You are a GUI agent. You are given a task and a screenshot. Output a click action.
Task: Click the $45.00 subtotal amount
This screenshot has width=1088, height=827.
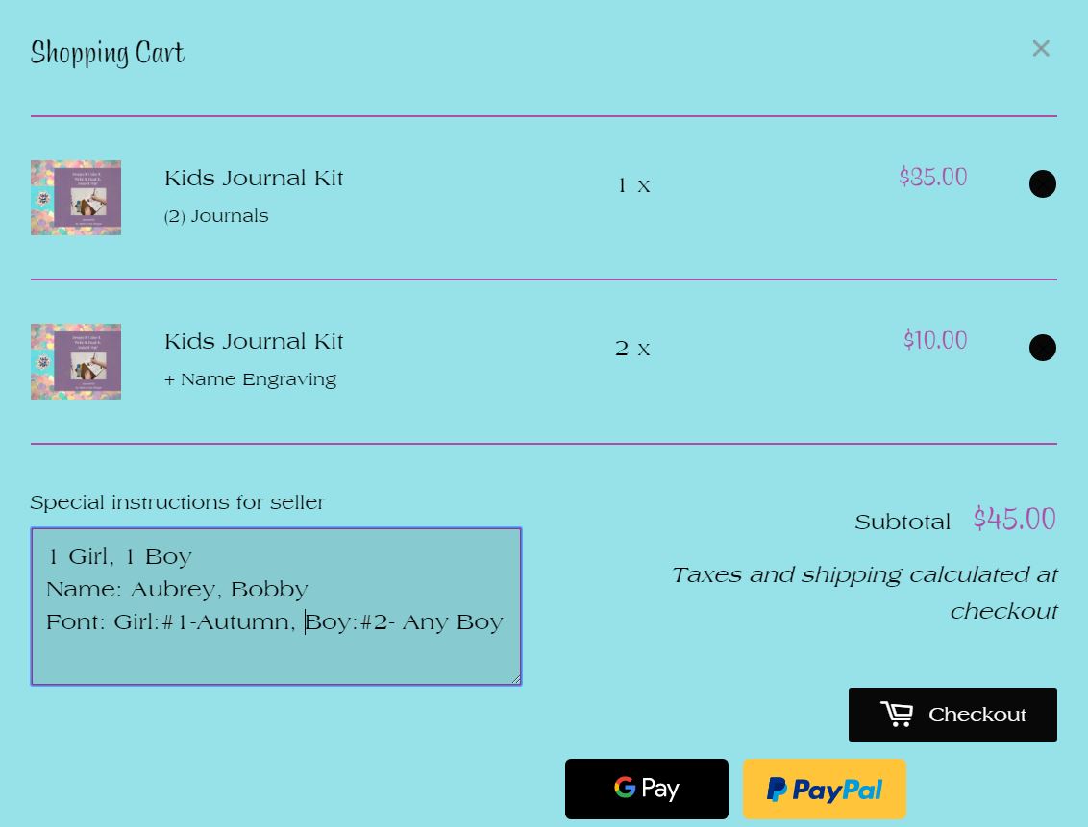[1014, 519]
